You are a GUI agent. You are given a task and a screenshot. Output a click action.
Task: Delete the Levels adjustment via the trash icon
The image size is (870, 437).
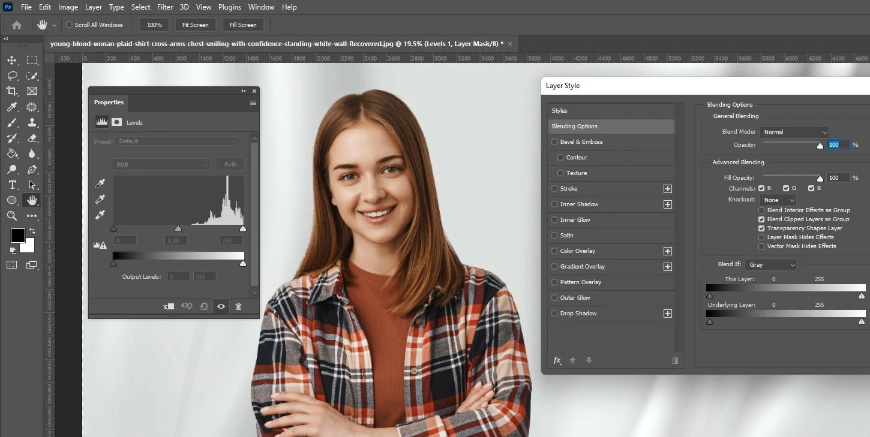238,306
